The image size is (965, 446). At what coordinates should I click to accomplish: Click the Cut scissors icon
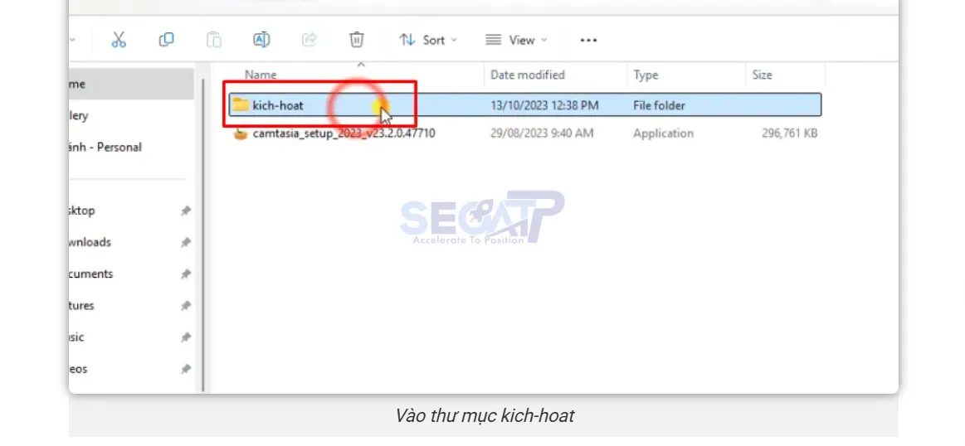119,40
